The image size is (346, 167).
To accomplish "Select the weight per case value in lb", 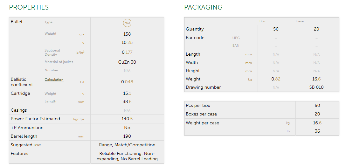I will click(317, 131).
